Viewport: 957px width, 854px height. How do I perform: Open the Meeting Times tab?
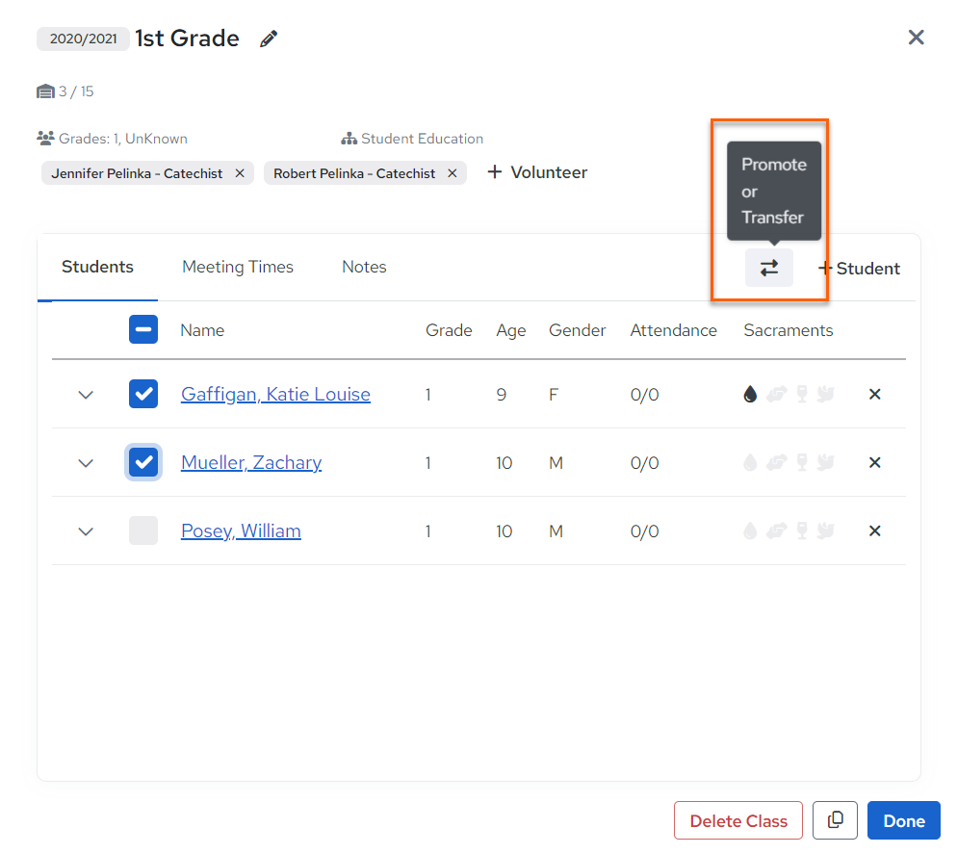click(x=238, y=267)
